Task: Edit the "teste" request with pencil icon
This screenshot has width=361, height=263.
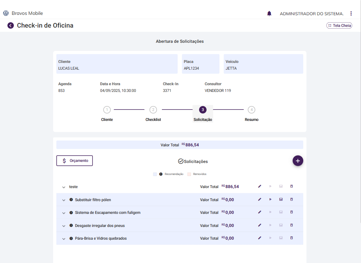Action: pyautogui.click(x=260, y=186)
